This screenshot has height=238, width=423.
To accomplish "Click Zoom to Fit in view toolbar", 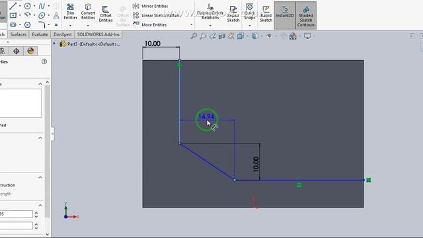I will (x=194, y=36).
